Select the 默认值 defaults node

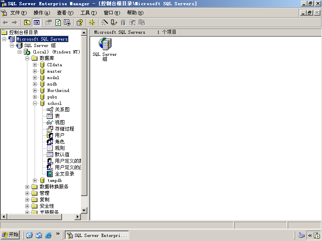62,155
